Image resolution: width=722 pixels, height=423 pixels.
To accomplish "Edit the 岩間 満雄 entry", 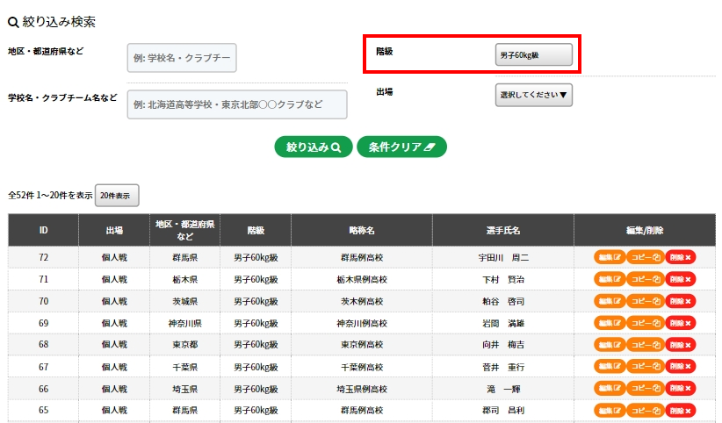I will 610,323.
